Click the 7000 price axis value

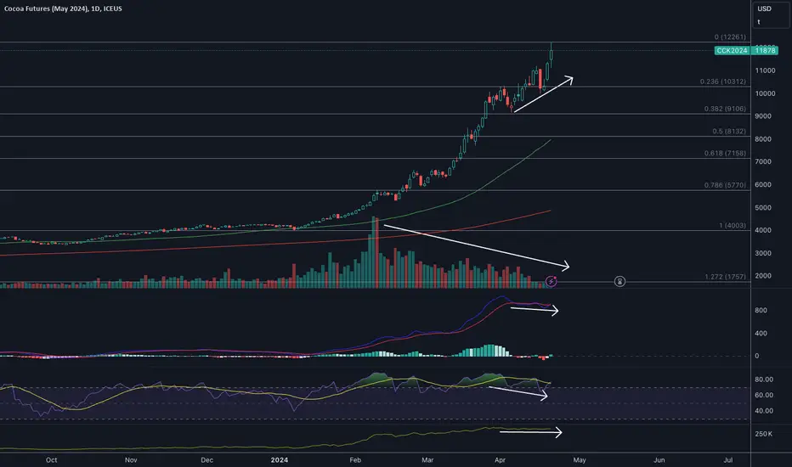point(763,161)
